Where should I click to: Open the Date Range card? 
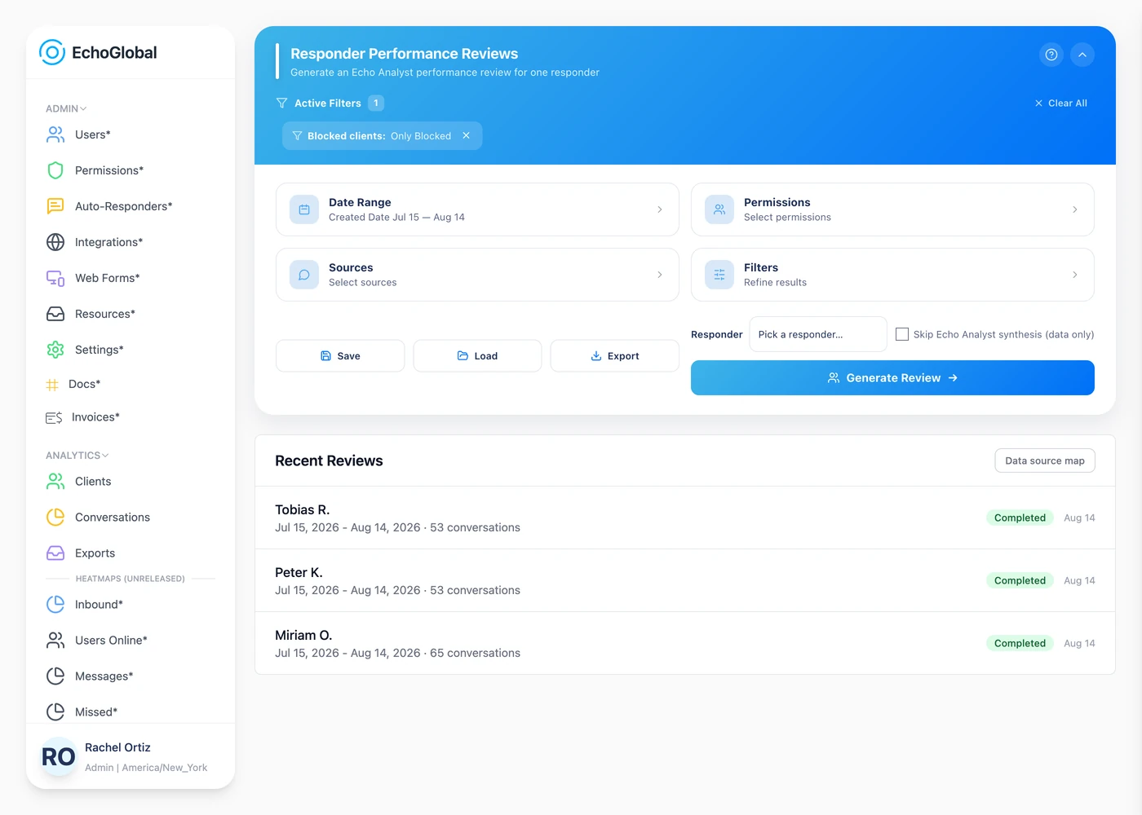click(x=477, y=209)
